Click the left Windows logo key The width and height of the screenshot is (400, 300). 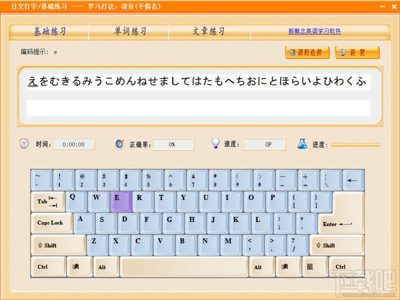coord(79,267)
